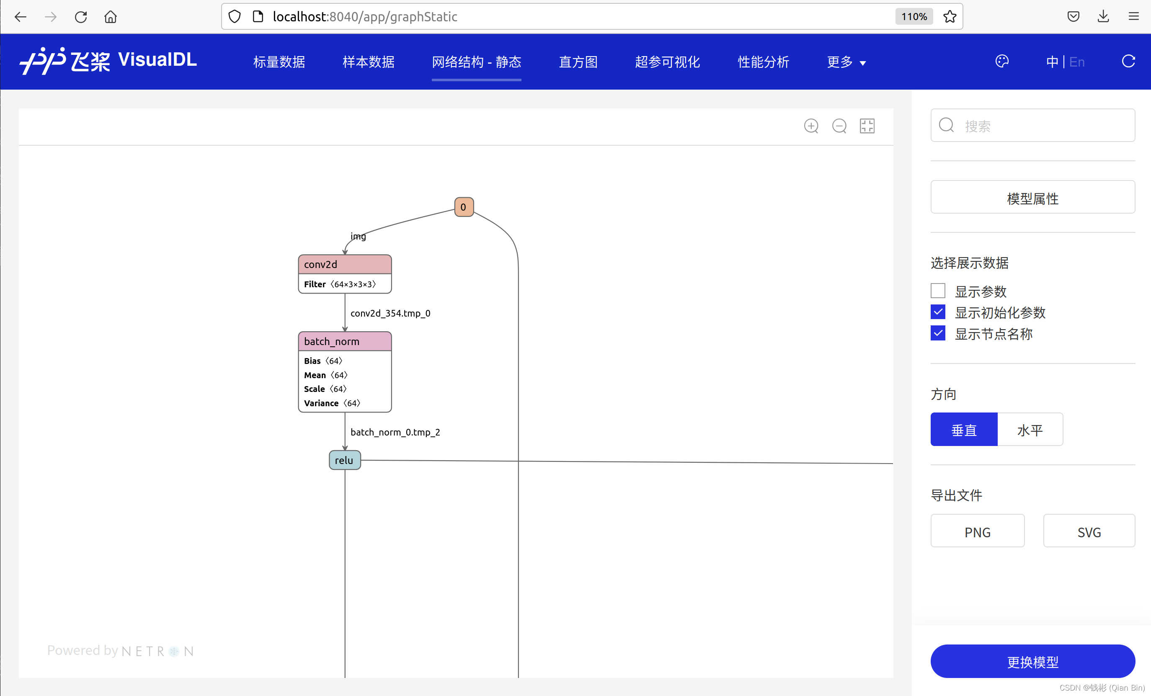This screenshot has height=696, width=1151.
Task: Zoom in on the graph
Action: pos(811,126)
